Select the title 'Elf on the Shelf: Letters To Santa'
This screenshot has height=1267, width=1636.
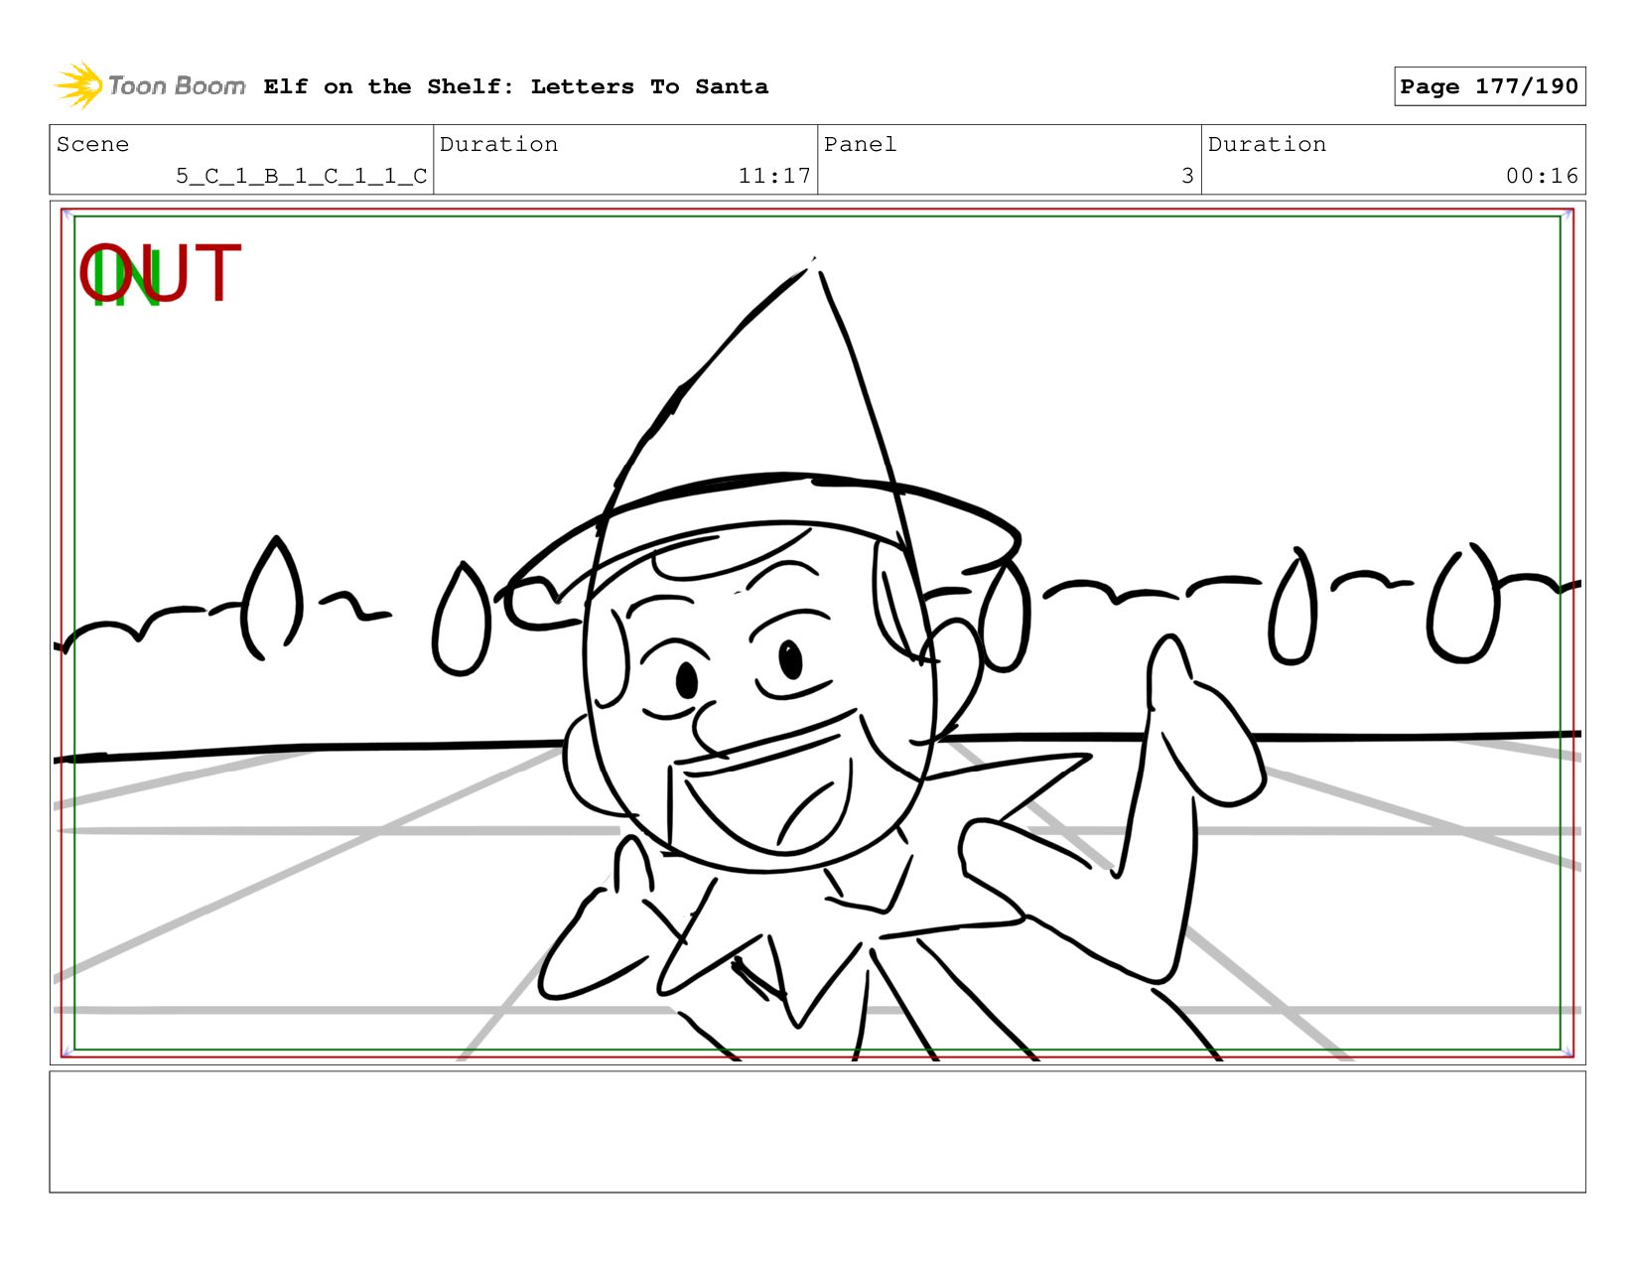[x=515, y=86]
